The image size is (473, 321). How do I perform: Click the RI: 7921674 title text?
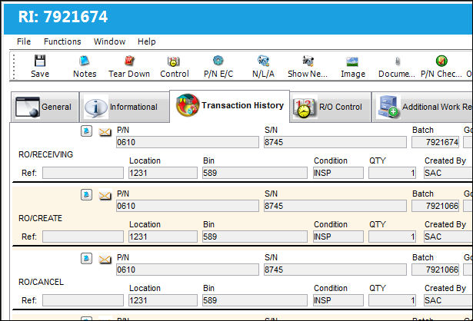pyautogui.click(x=63, y=17)
